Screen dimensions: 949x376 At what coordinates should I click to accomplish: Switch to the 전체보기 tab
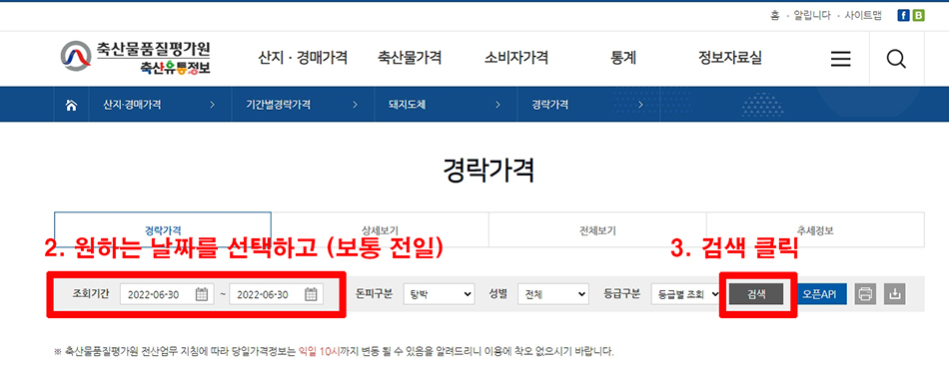[x=597, y=229]
